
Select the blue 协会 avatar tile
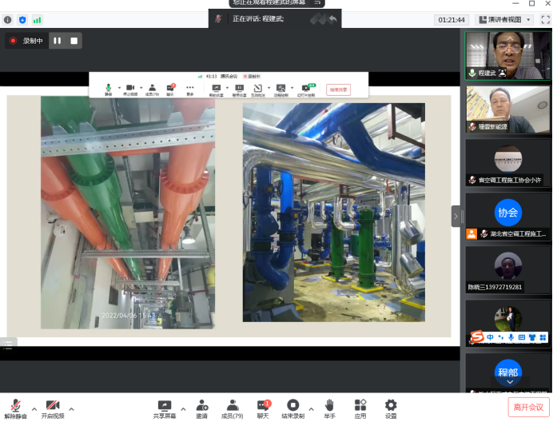click(x=508, y=213)
